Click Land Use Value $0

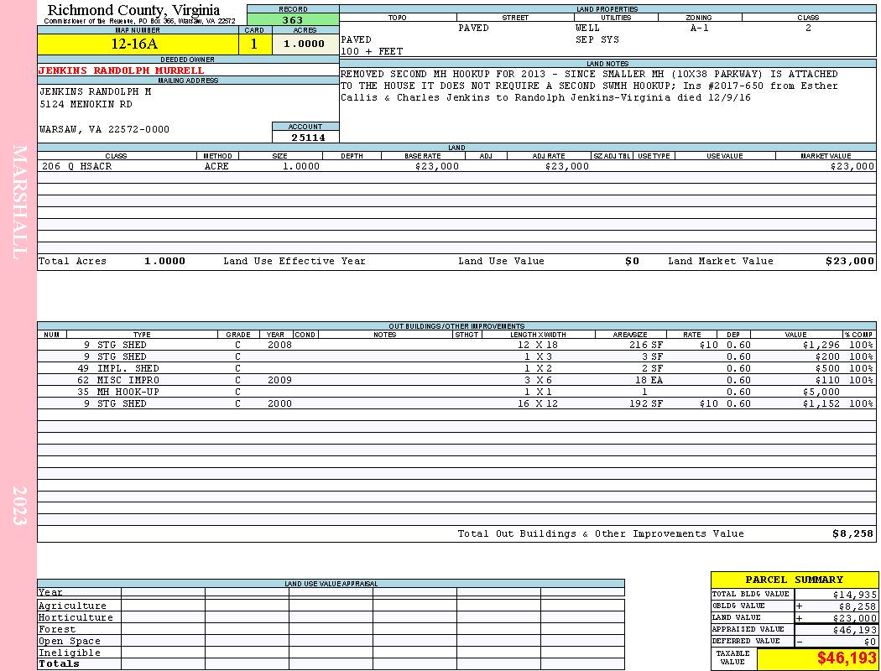[632, 261]
